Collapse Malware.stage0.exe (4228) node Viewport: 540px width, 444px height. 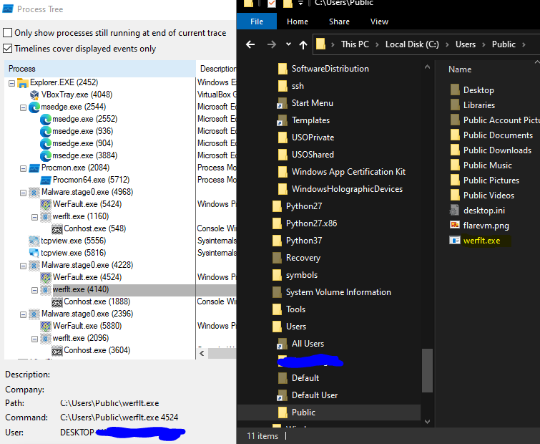pos(23,266)
